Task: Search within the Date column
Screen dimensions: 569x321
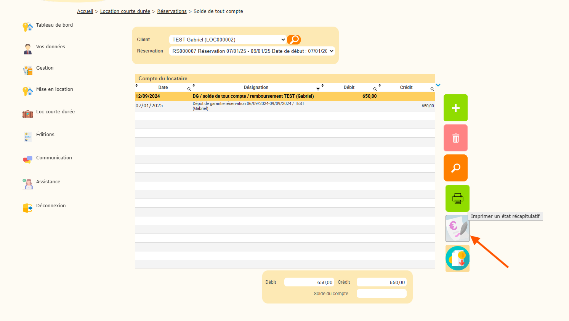Action: click(189, 89)
